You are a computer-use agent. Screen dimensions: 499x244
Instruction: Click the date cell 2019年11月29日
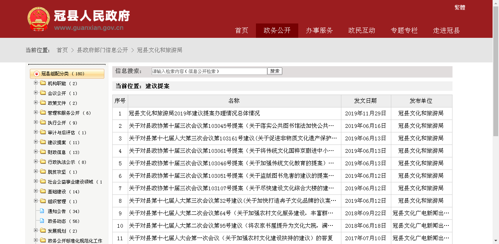pyautogui.click(x=366, y=113)
